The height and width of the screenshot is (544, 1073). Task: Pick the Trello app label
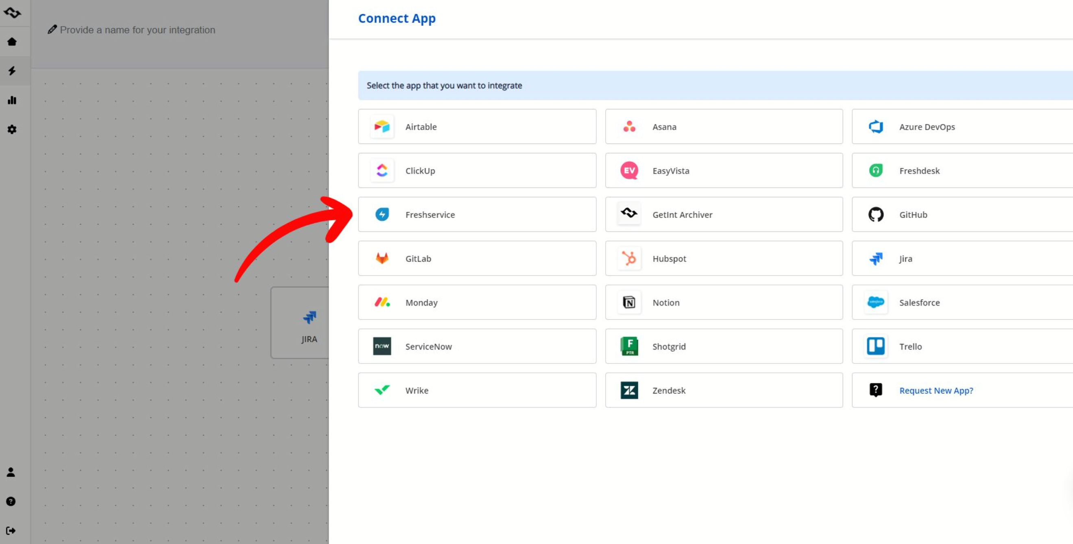pos(911,346)
